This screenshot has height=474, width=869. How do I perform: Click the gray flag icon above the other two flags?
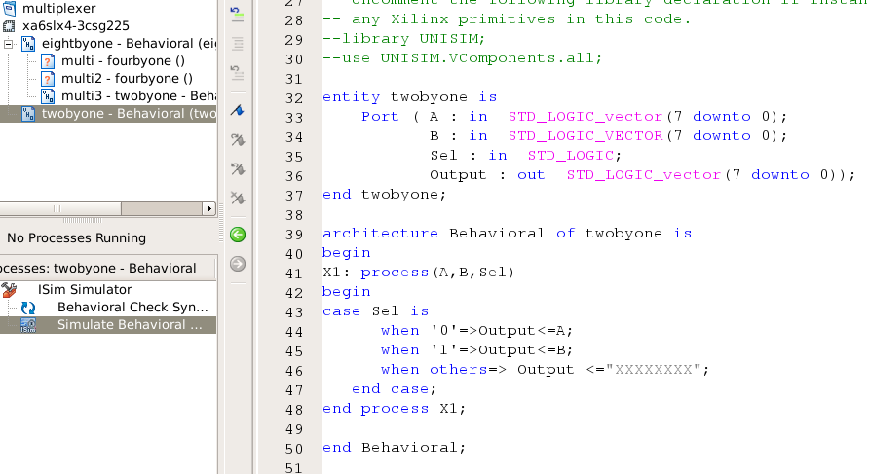point(237,139)
